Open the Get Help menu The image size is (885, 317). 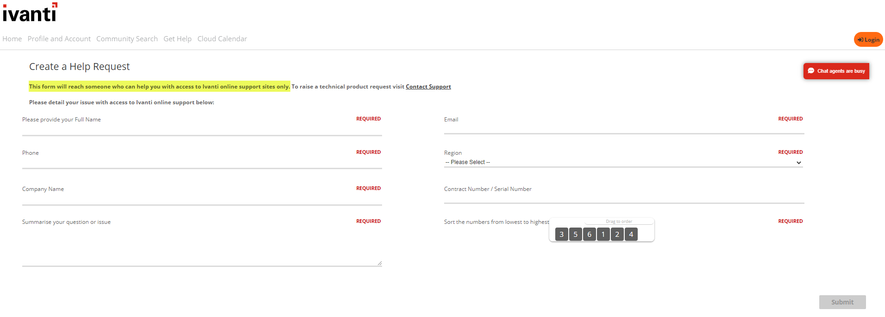pos(177,39)
